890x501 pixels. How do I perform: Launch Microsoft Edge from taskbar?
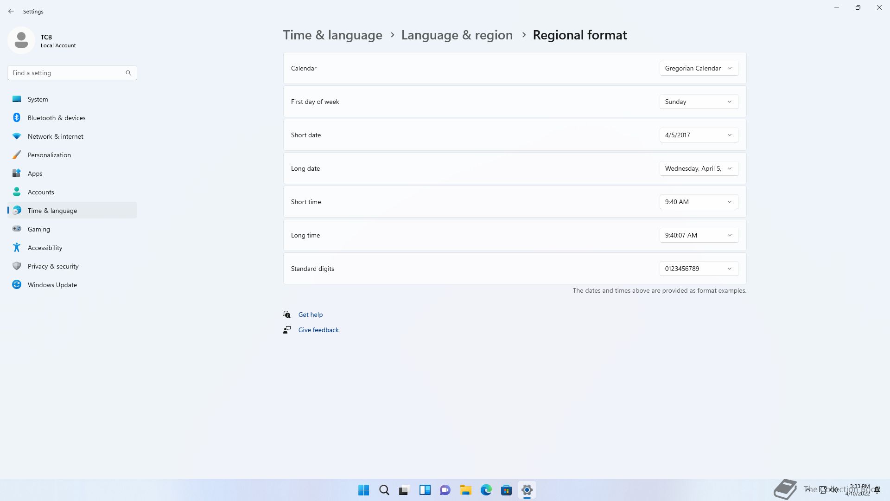[486, 490]
